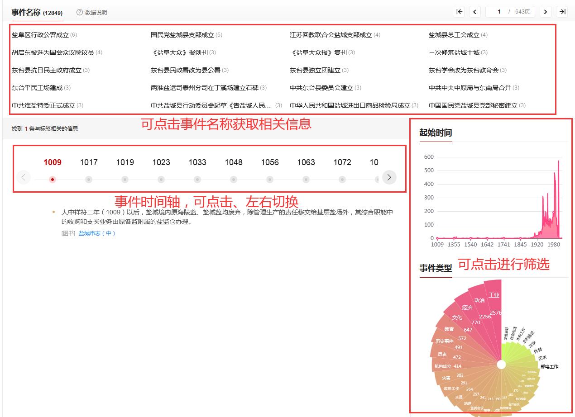Go to next page of events
Image resolution: width=575 pixels, height=417 pixels.
[546, 12]
